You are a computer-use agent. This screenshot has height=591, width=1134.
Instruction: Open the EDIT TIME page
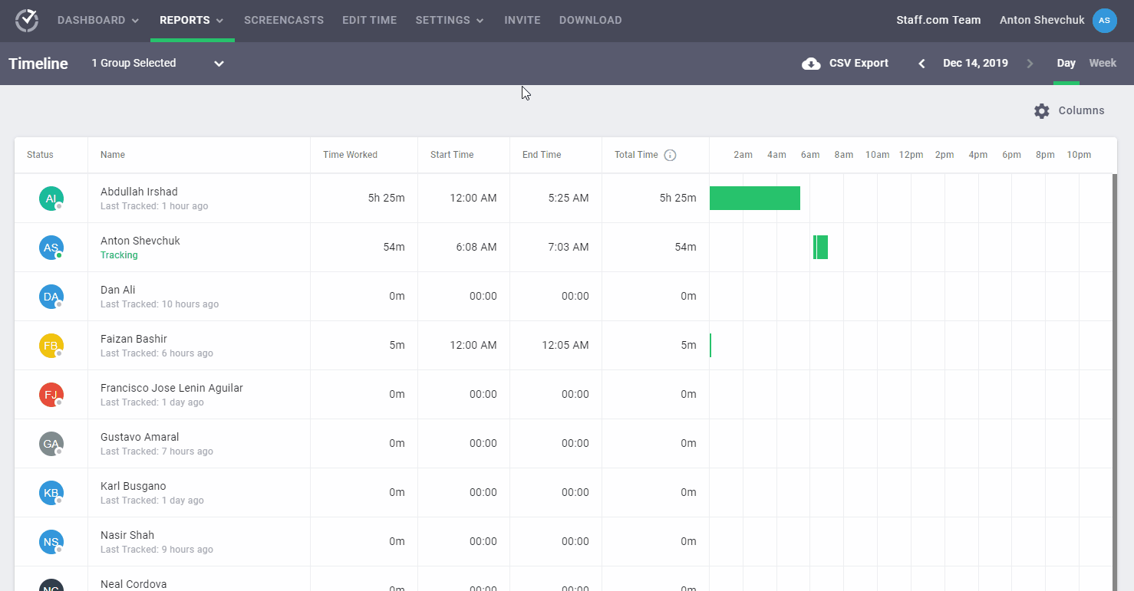coord(370,20)
